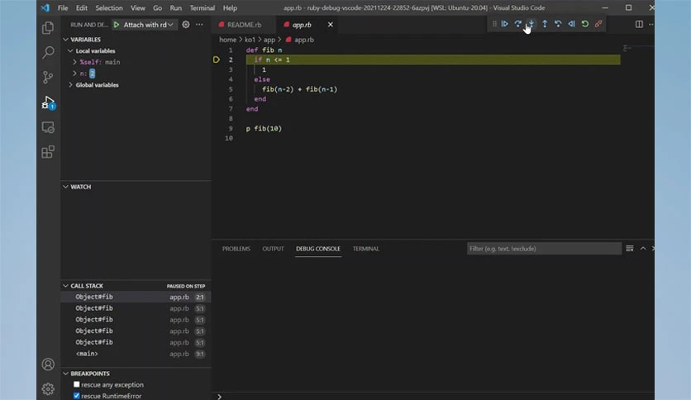The height and width of the screenshot is (400, 691).
Task: Open the Manage gear in activity bar
Action: [x=48, y=388]
